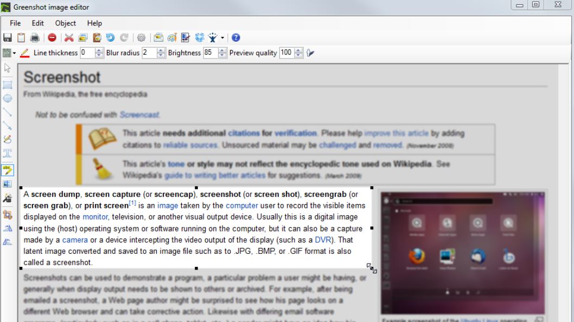Screen dimensions: 574x322
Task: Click the blurred "Screencast" link
Action: coord(139,115)
